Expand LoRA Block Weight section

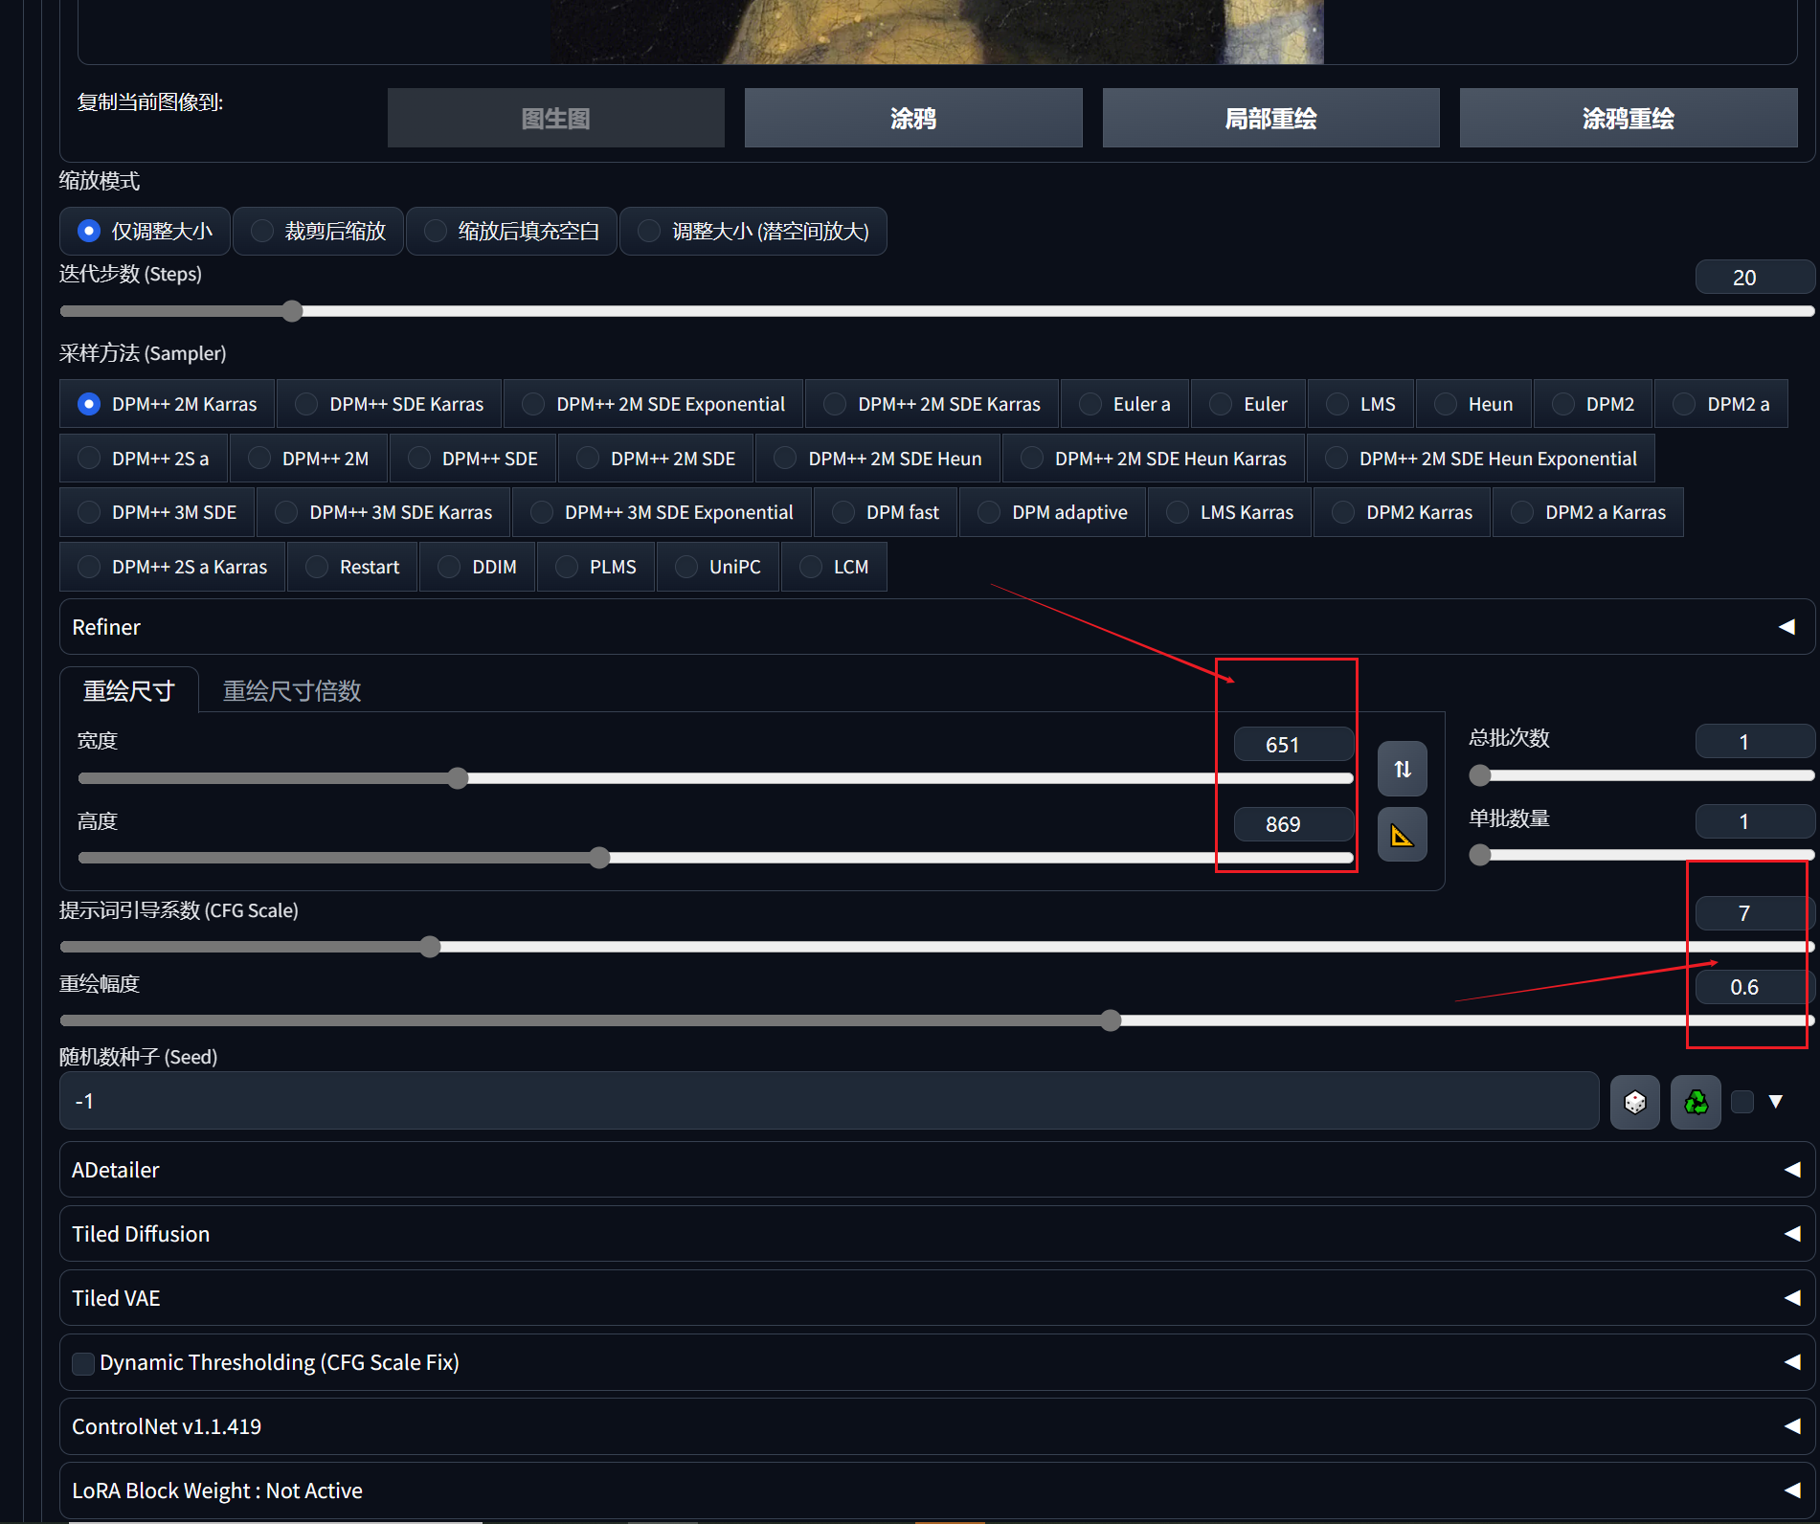pos(937,1490)
